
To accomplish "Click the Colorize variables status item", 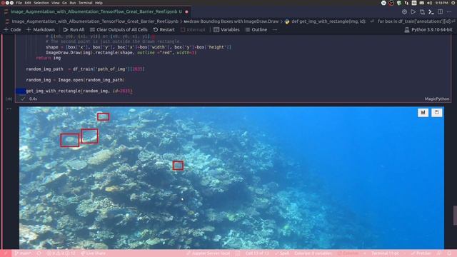I will tap(313, 253).
